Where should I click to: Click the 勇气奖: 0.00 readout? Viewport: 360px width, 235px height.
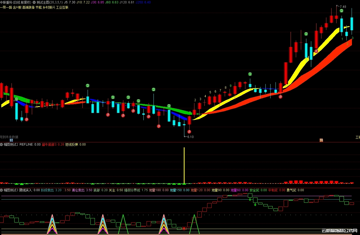click(295, 190)
